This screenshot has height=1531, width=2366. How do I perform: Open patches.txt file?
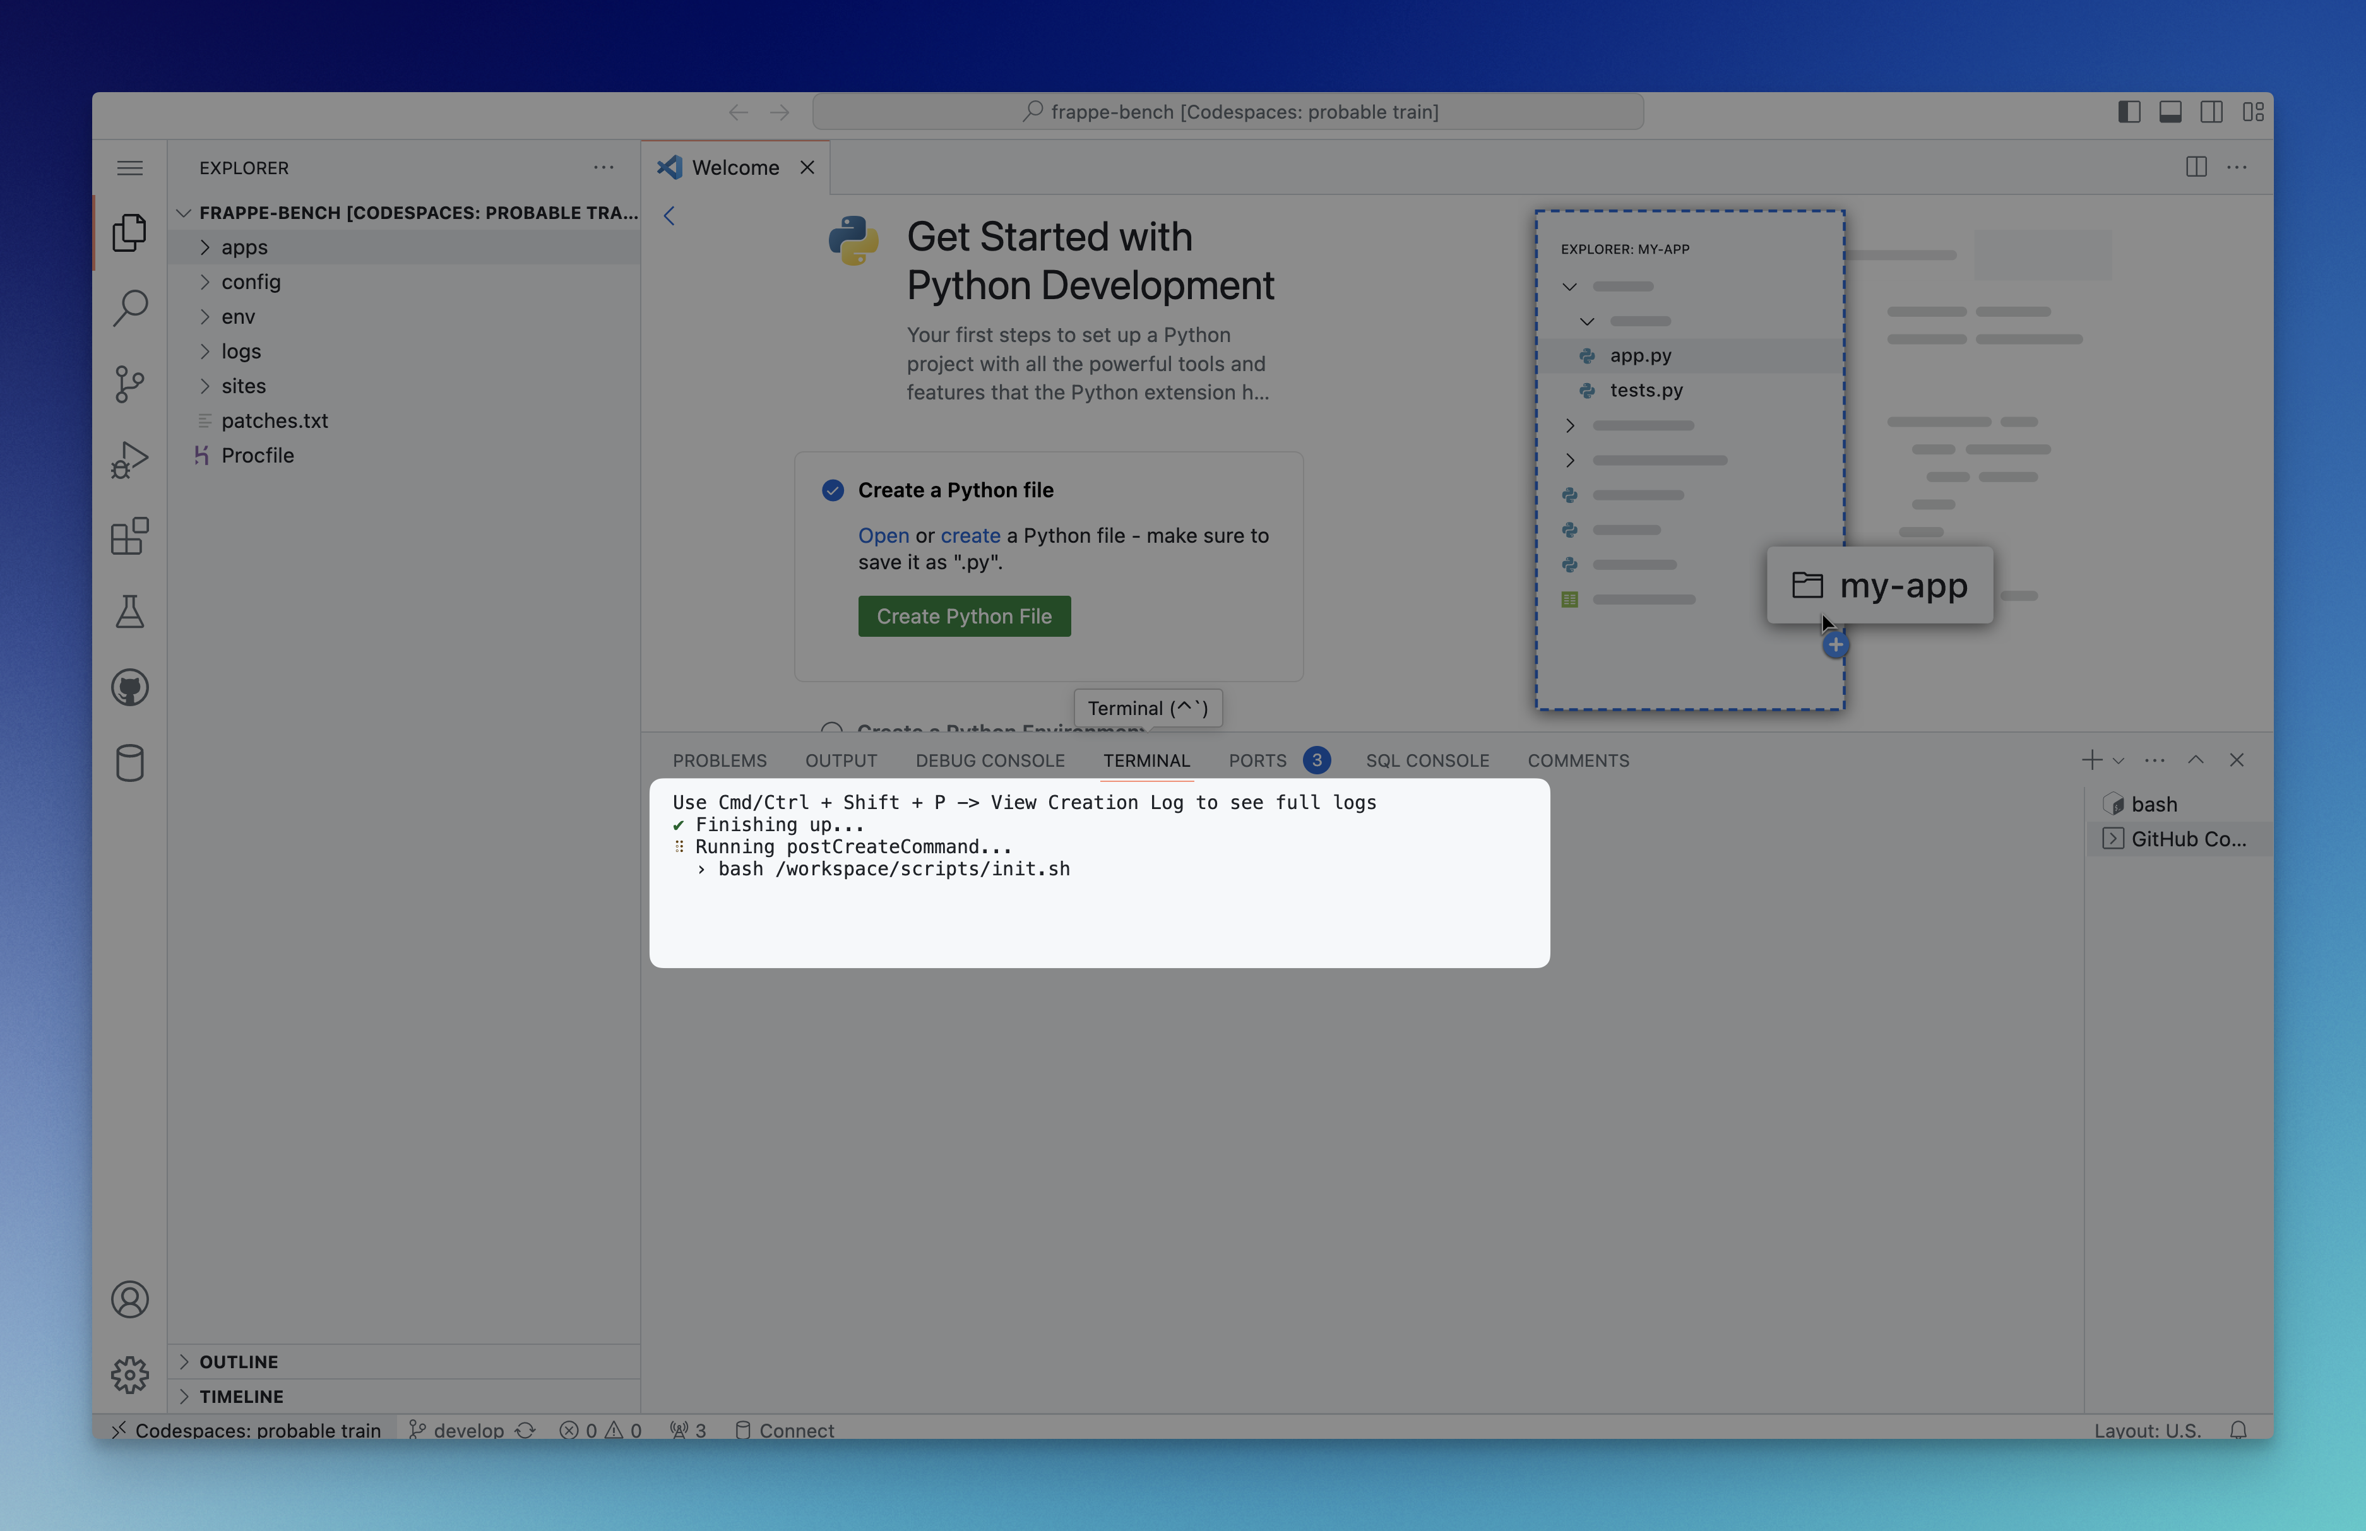coord(403,420)
